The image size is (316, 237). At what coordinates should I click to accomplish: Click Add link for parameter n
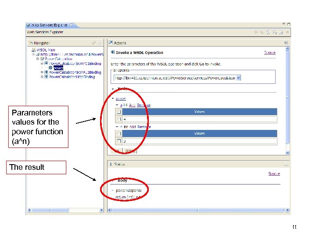[133, 127]
